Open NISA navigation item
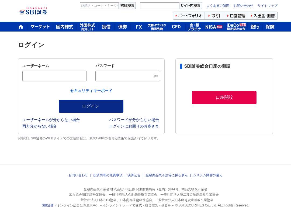 click(214, 27)
